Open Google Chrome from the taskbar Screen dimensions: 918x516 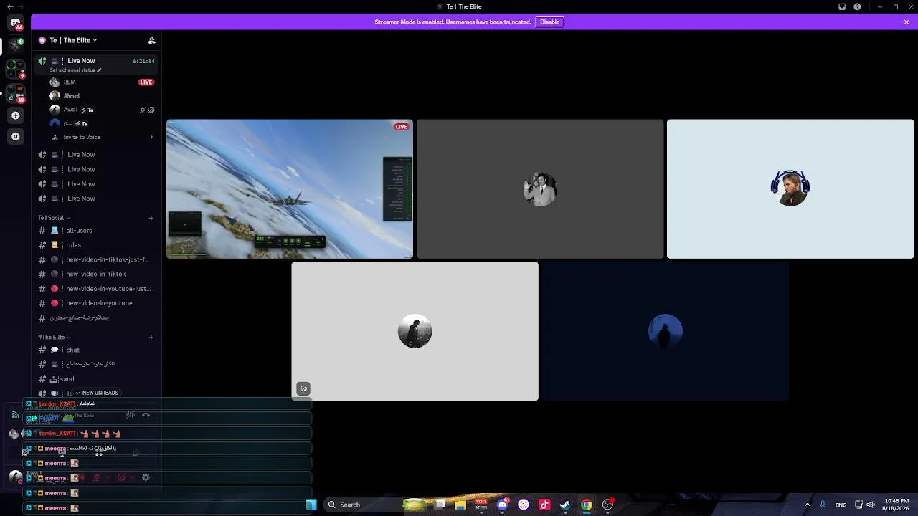pyautogui.click(x=587, y=505)
